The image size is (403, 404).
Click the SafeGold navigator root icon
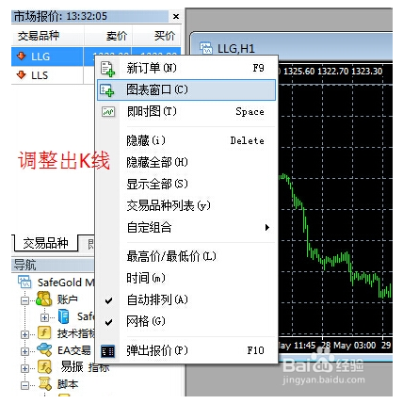tap(24, 282)
